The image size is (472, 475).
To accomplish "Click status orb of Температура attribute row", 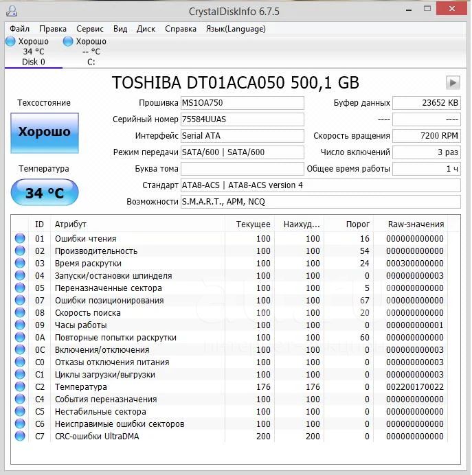I will (20, 387).
